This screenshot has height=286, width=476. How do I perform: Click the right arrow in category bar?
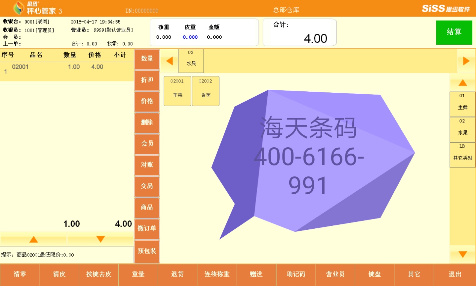click(x=466, y=61)
